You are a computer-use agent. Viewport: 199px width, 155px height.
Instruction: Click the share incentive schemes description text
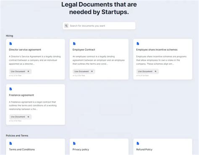(161, 60)
